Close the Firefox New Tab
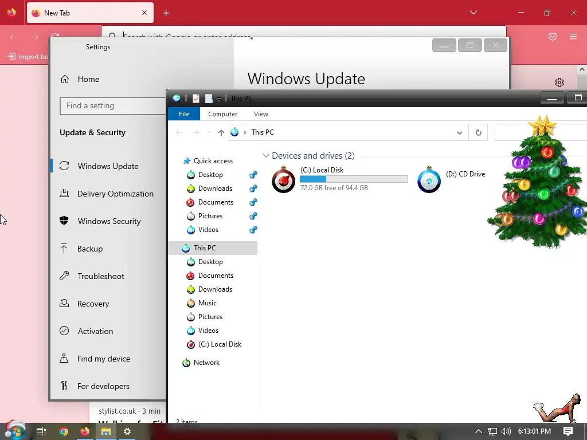The height and width of the screenshot is (440, 587). pyautogui.click(x=144, y=13)
